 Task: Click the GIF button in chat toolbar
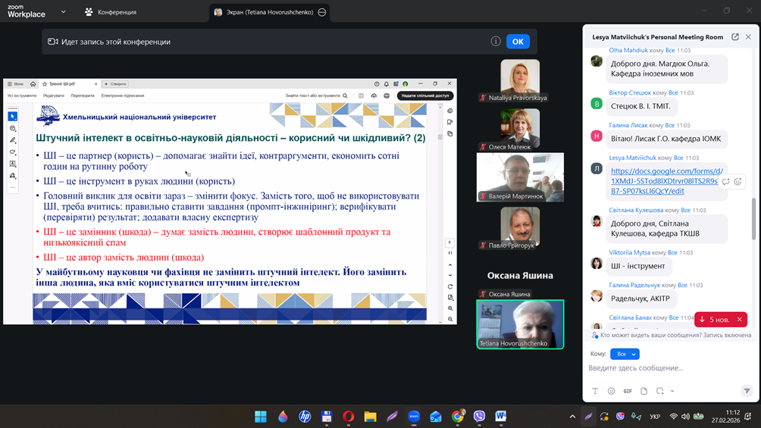point(628,391)
